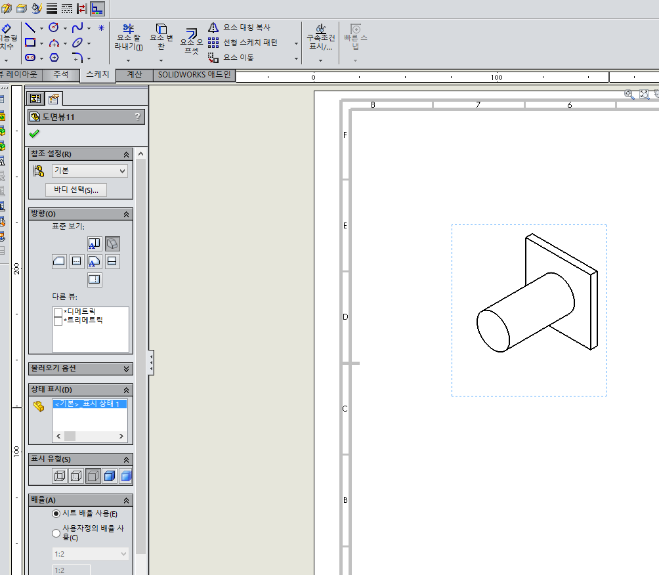Set display style to shaded

125,476
